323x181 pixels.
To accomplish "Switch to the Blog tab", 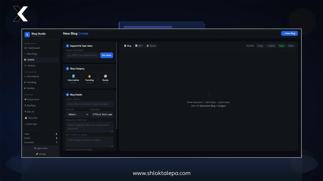I will 128,46.
